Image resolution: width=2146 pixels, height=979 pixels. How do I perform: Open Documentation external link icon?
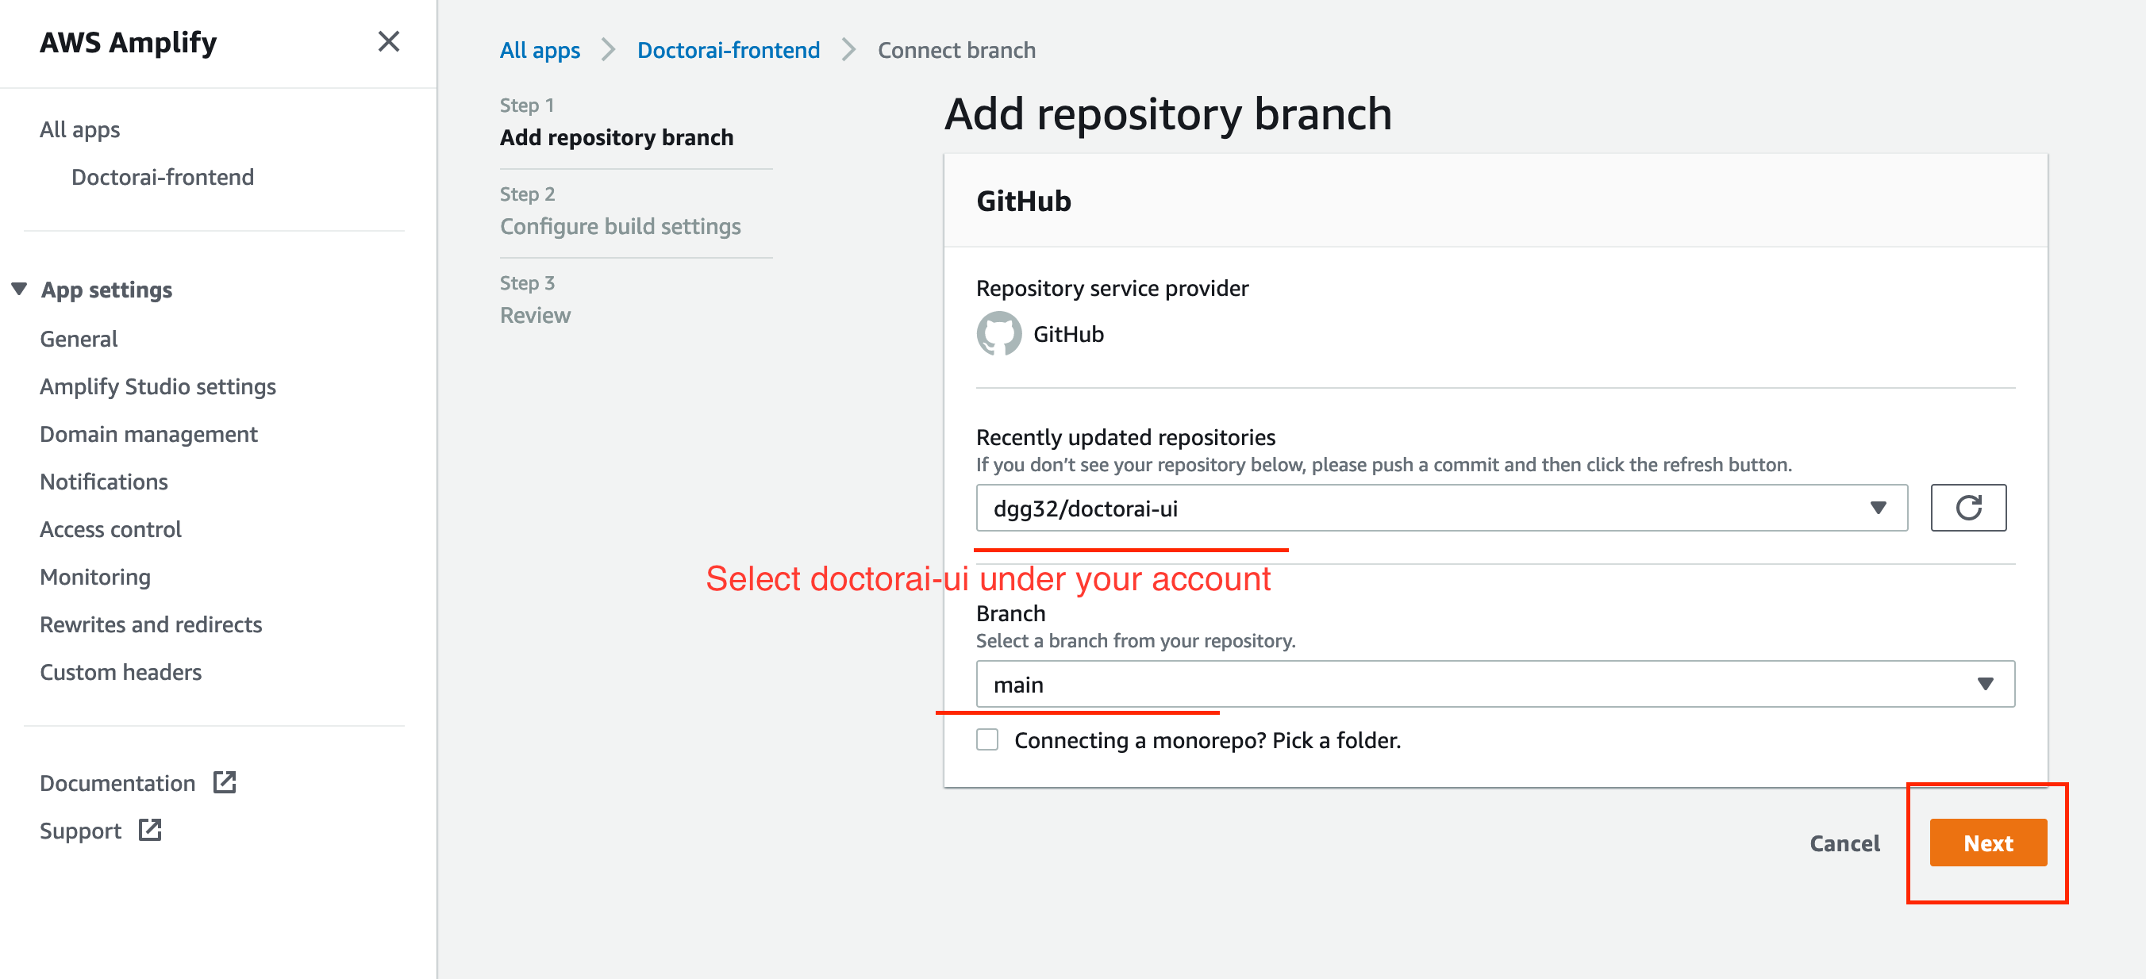224,782
